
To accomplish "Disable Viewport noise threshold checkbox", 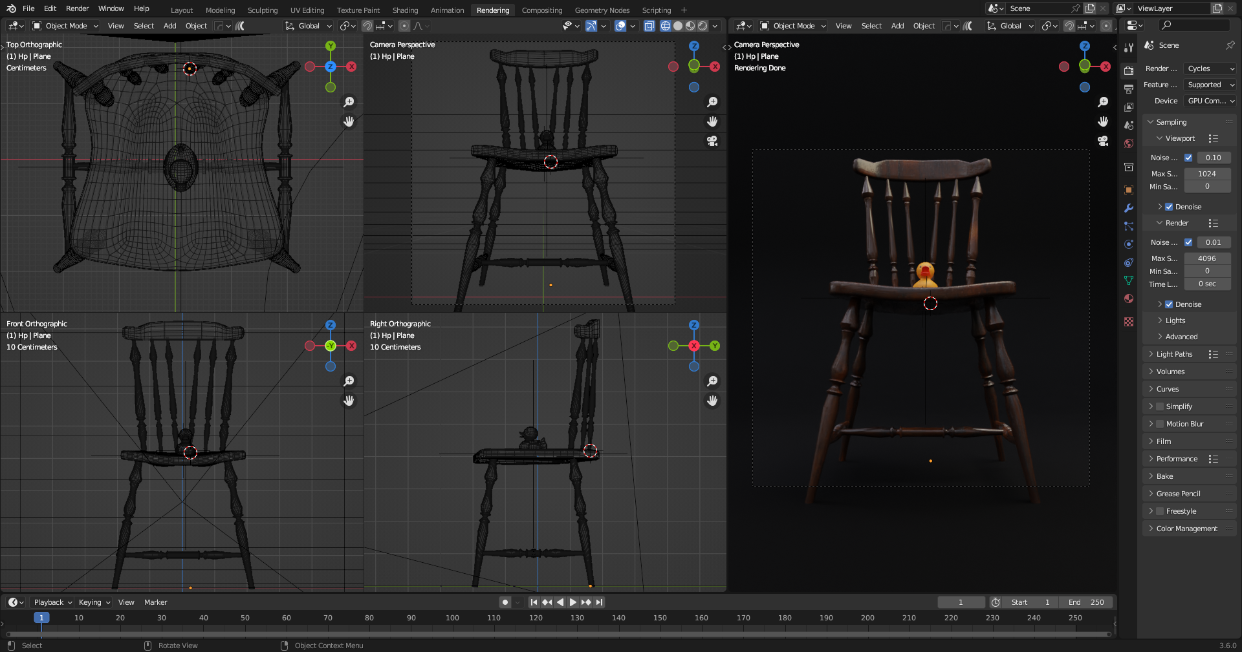I will tap(1188, 158).
